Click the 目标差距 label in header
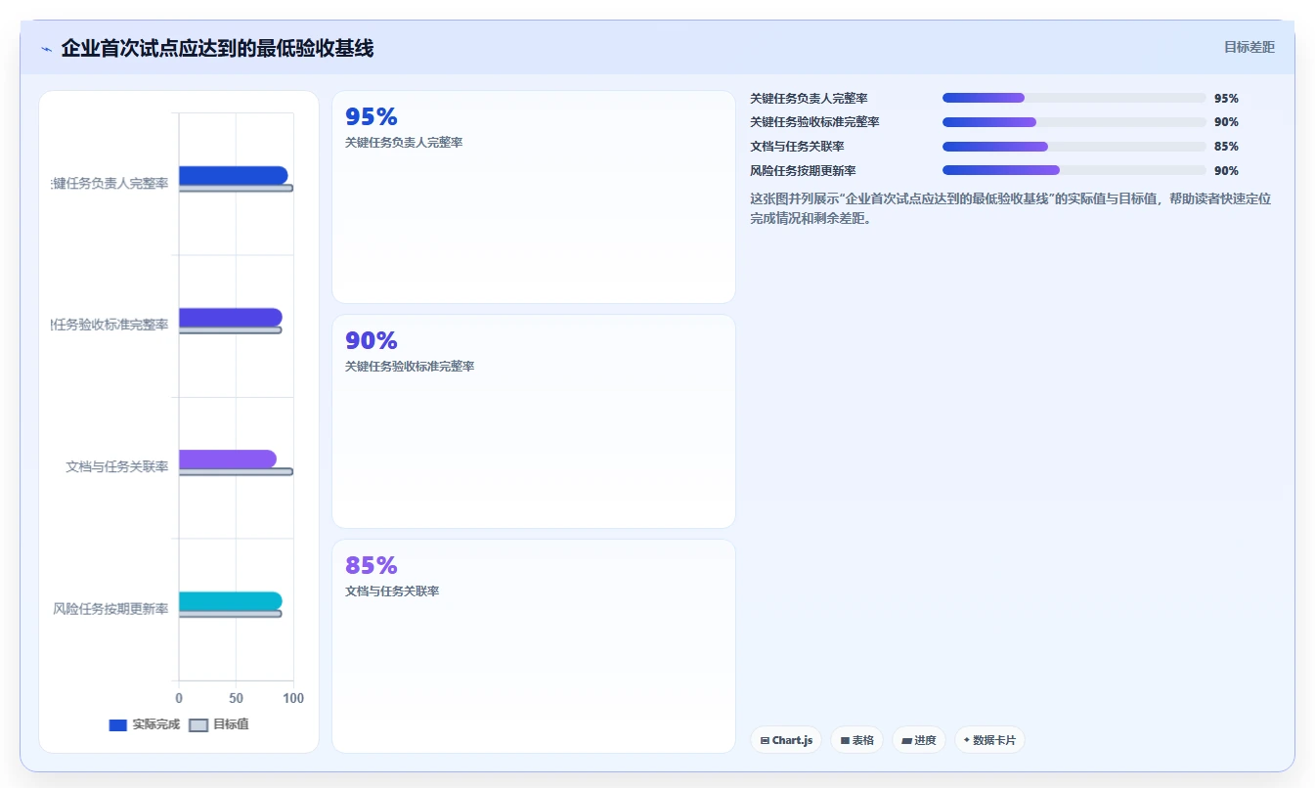1315x788 pixels. (x=1249, y=47)
